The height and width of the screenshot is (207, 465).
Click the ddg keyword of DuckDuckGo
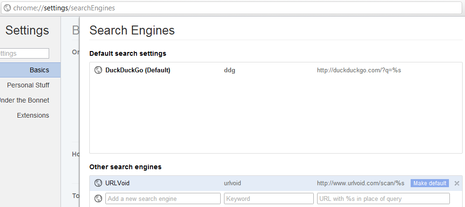point(230,70)
